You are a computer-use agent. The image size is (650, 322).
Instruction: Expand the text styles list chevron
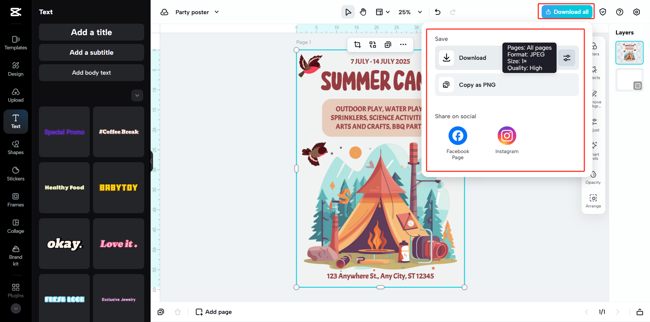tap(137, 96)
